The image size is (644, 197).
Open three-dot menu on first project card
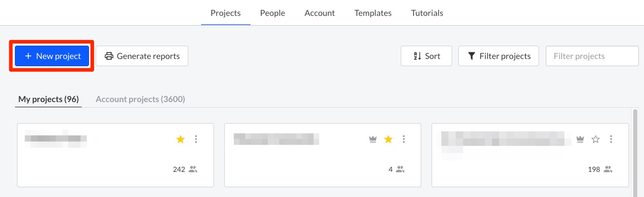tap(196, 139)
